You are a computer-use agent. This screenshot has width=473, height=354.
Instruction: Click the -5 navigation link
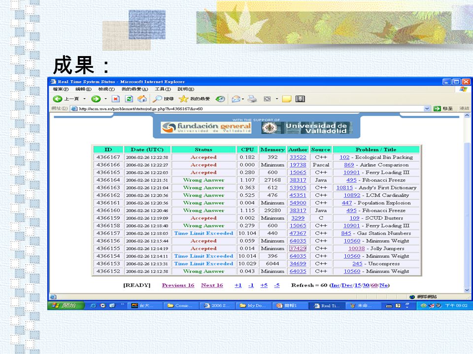tap(276, 285)
